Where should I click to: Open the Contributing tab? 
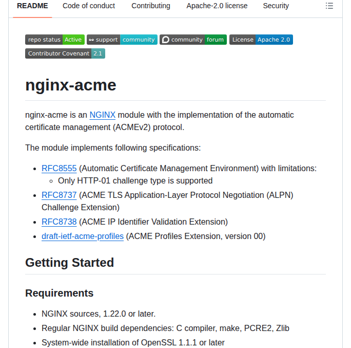(x=151, y=6)
